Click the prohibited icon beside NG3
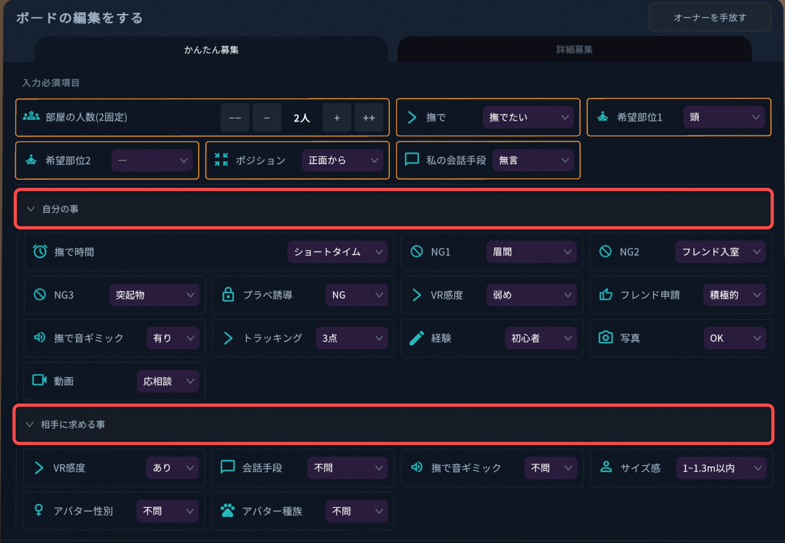Viewport: 785px width, 543px height. 39,295
